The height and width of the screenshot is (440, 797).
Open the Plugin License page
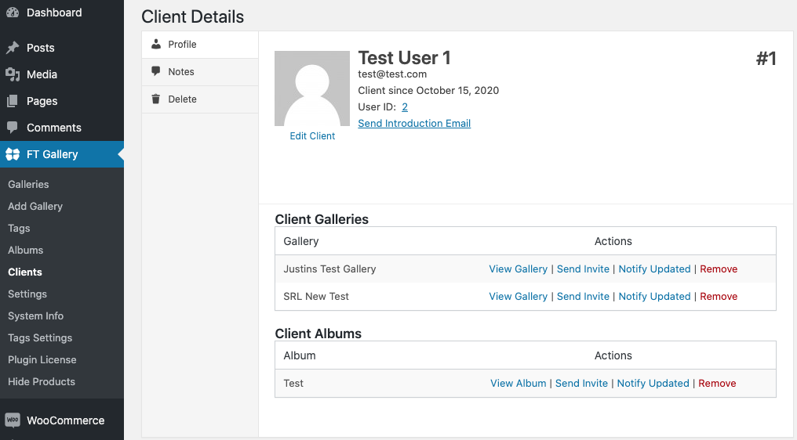click(x=42, y=359)
